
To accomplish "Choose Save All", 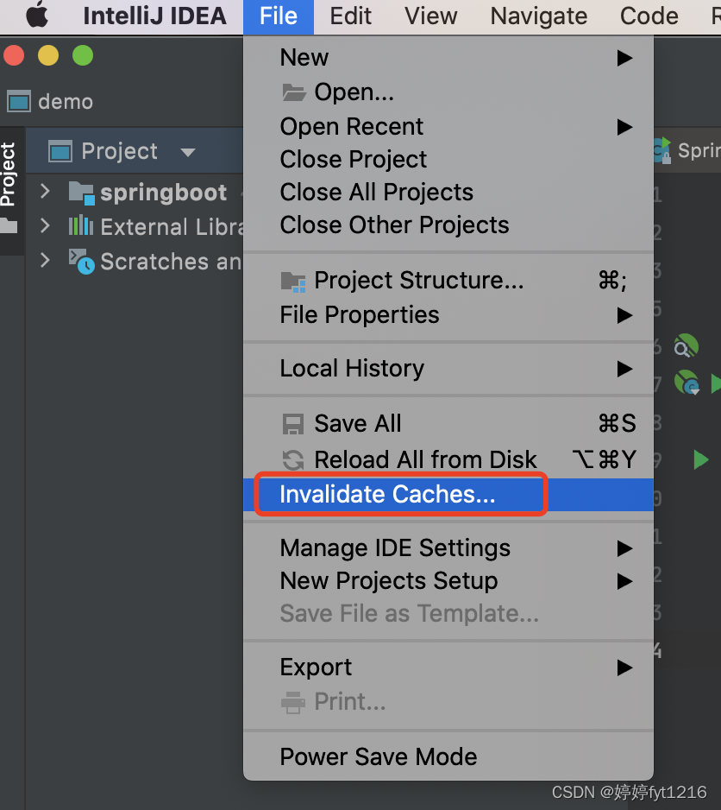I will point(448,424).
